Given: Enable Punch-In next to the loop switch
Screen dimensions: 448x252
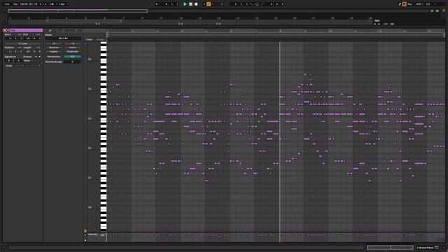Looking at the screenshot, I should (251, 4).
